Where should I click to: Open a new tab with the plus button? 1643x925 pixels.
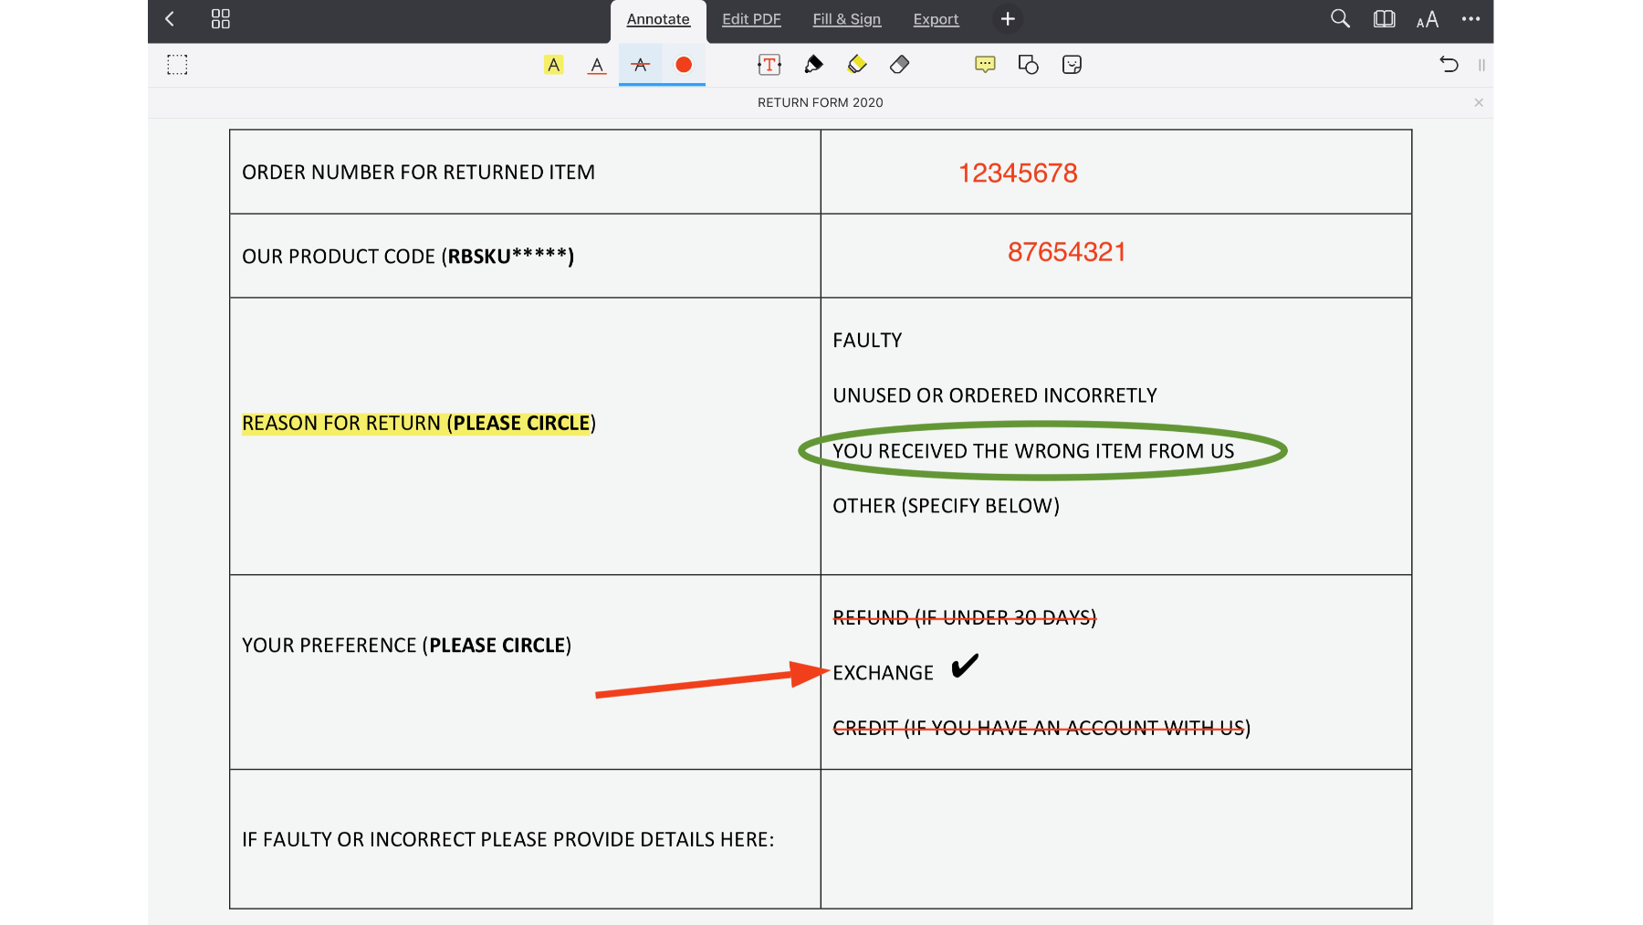point(1007,18)
